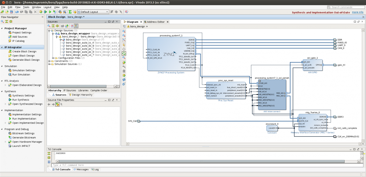Open the Default Layout dropdown
Image resolution: width=366 pixels, height=177 pixels.
click(x=93, y=12)
